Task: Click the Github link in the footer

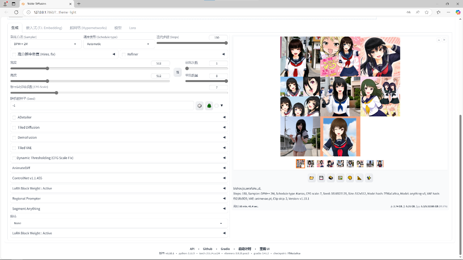Action: [x=208, y=249]
